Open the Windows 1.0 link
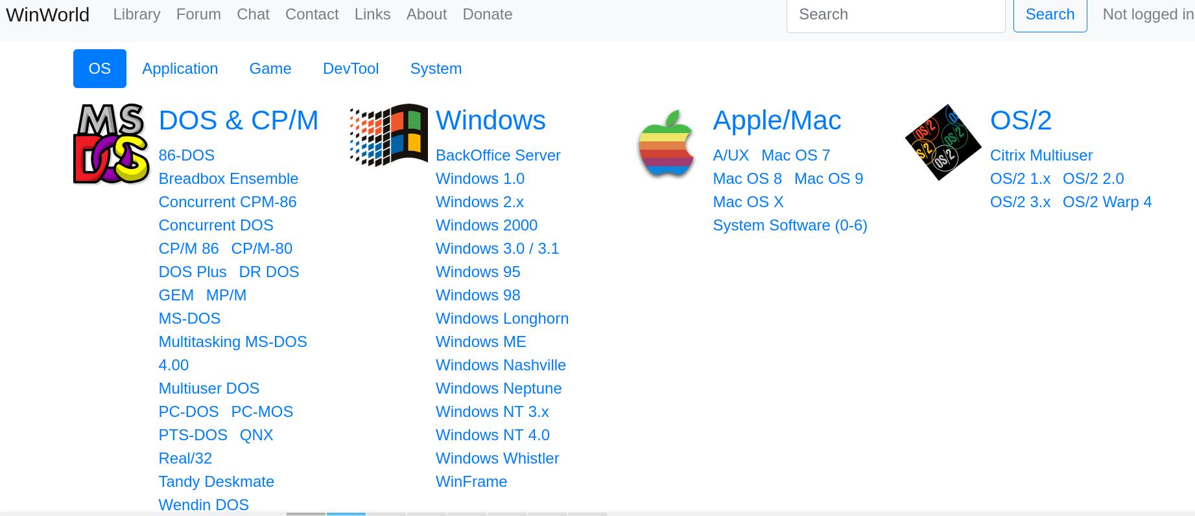This screenshot has width=1195, height=516. [x=480, y=179]
